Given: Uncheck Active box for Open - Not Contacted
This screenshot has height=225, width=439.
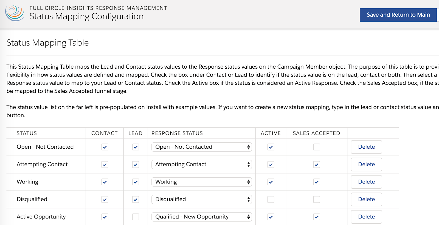Looking at the screenshot, I should tap(271, 147).
